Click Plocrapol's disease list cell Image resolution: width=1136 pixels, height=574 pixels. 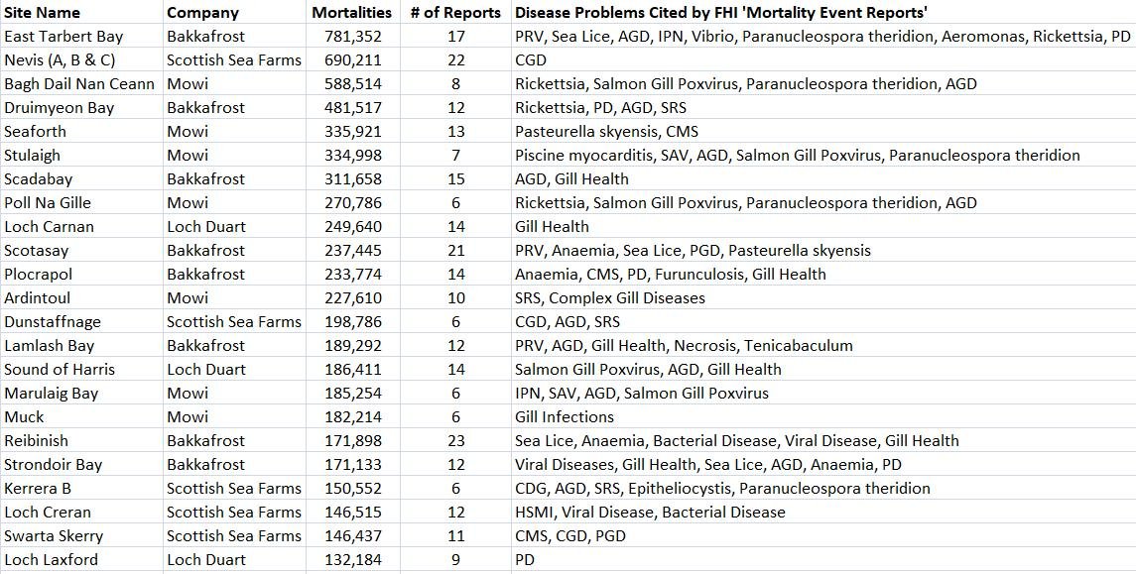click(x=670, y=275)
